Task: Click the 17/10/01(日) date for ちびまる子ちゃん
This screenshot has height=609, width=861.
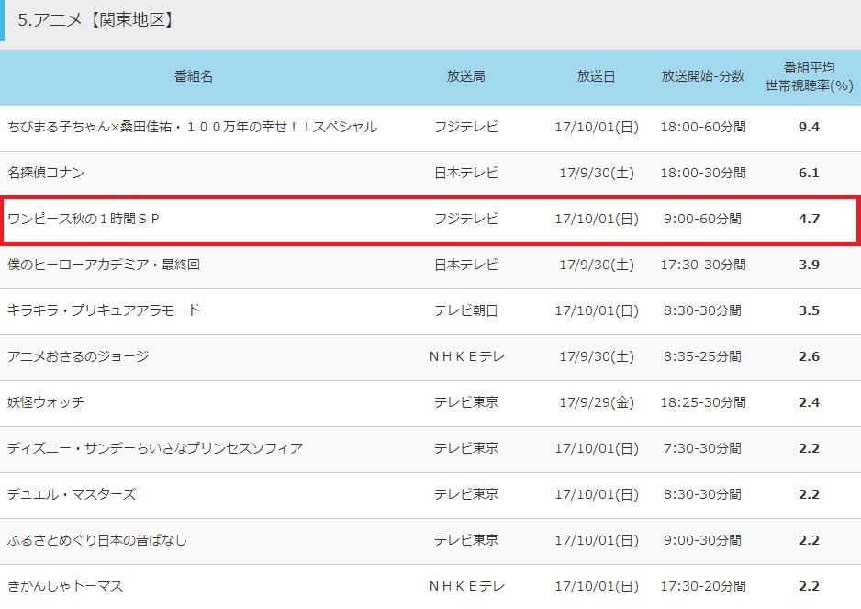Action: (597, 127)
